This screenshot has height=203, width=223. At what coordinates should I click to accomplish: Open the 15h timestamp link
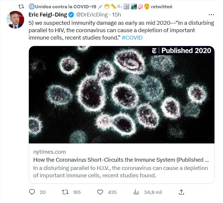click(x=116, y=14)
